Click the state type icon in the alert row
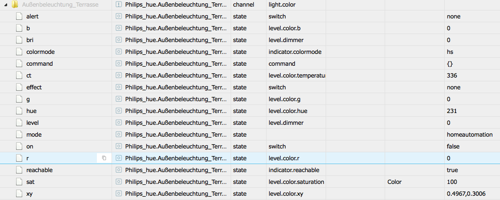 (119, 16)
